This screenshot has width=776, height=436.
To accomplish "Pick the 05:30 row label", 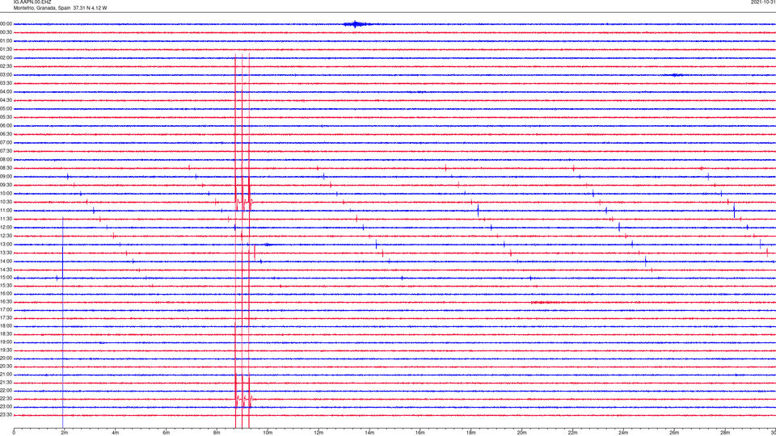I will coord(6,117).
